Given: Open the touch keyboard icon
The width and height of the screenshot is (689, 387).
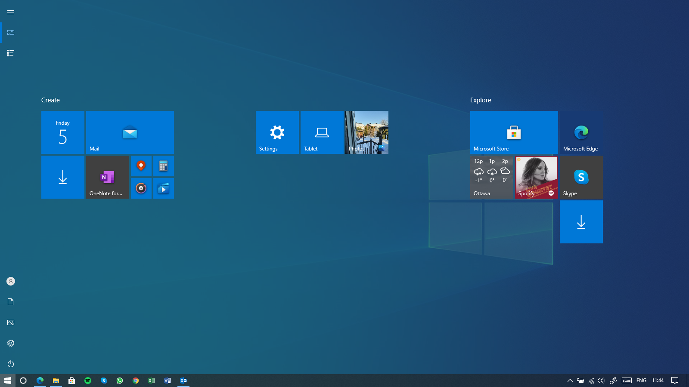Looking at the screenshot, I should point(627,381).
